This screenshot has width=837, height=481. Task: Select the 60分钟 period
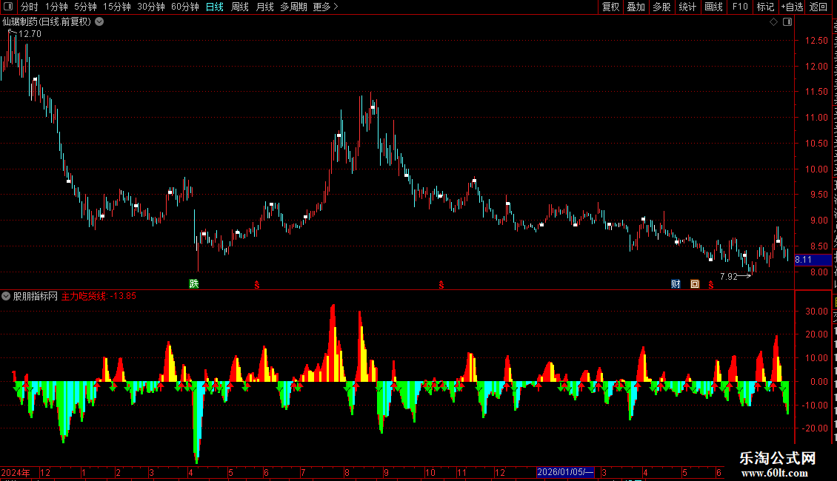pyautogui.click(x=185, y=7)
